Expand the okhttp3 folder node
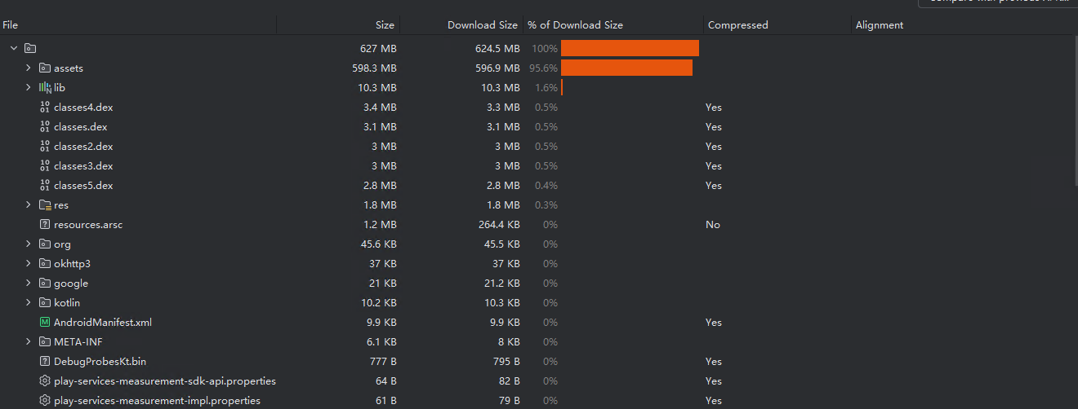This screenshot has height=409, width=1078. [x=28, y=264]
